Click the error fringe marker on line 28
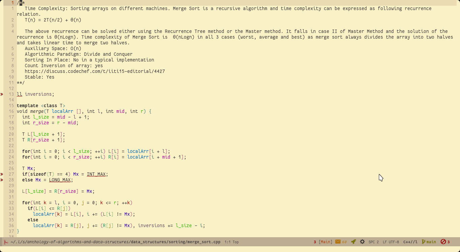The height and width of the screenshot is (252, 460). (x=2, y=180)
